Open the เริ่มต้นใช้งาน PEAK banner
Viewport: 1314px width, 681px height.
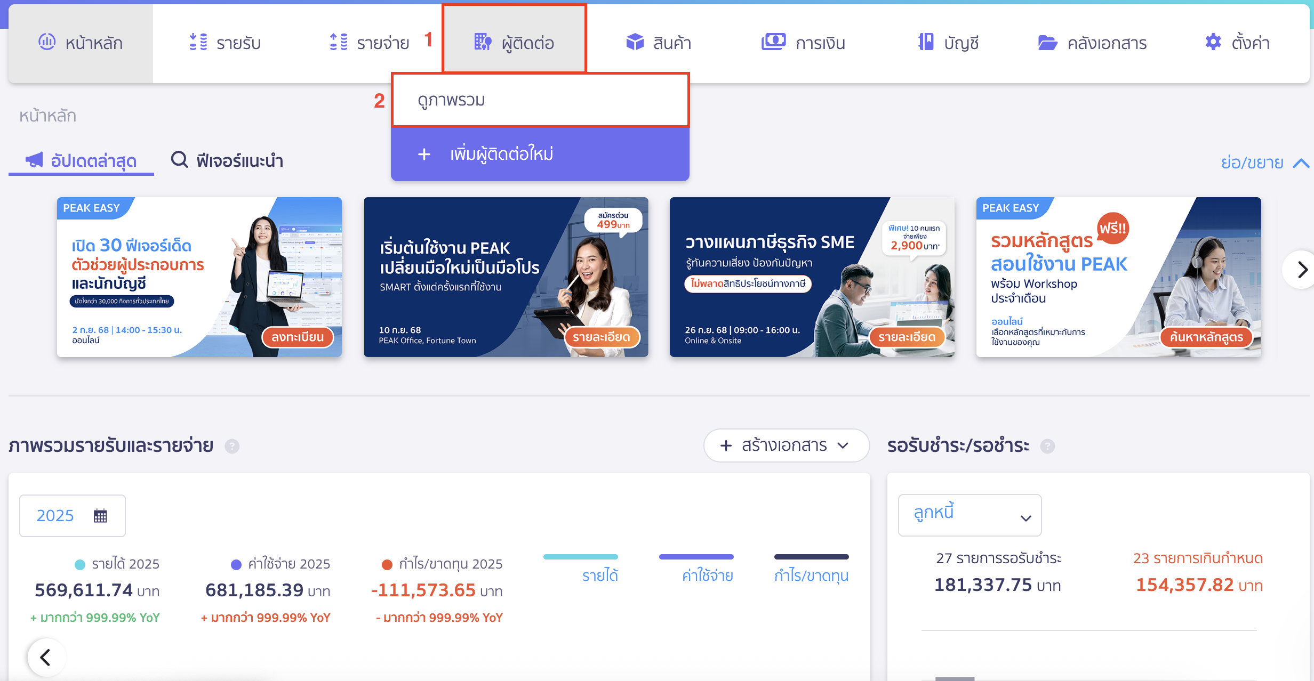506,277
